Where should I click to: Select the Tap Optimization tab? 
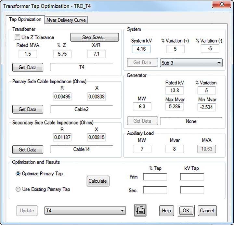coord(25,20)
